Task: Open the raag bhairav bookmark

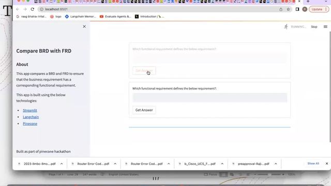Action: point(32,17)
